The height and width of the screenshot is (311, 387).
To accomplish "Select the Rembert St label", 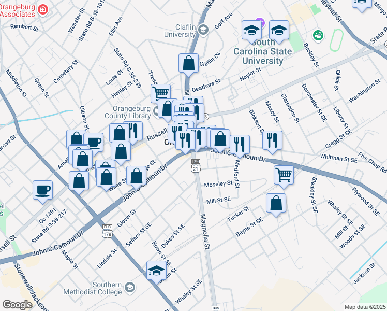I will coord(24,27).
